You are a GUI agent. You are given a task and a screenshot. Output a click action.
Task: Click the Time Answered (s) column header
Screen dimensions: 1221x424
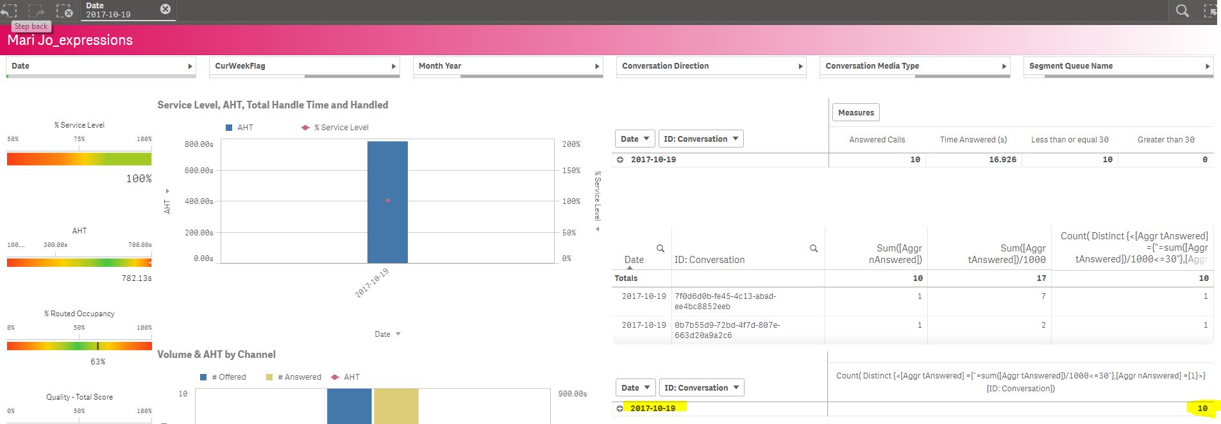[973, 140]
